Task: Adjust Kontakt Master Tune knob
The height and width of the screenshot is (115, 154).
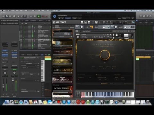Action: [116, 27]
